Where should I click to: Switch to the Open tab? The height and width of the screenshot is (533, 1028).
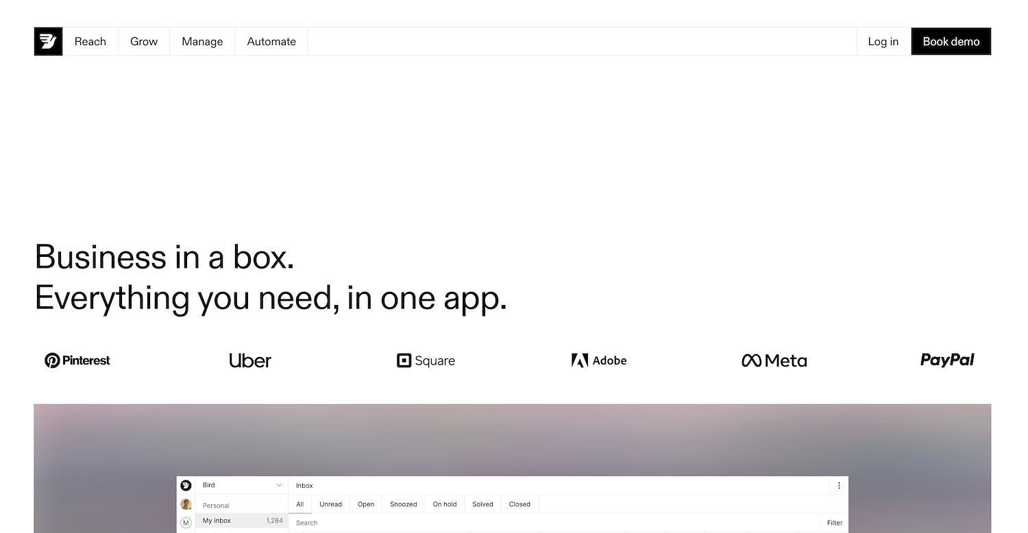(366, 504)
